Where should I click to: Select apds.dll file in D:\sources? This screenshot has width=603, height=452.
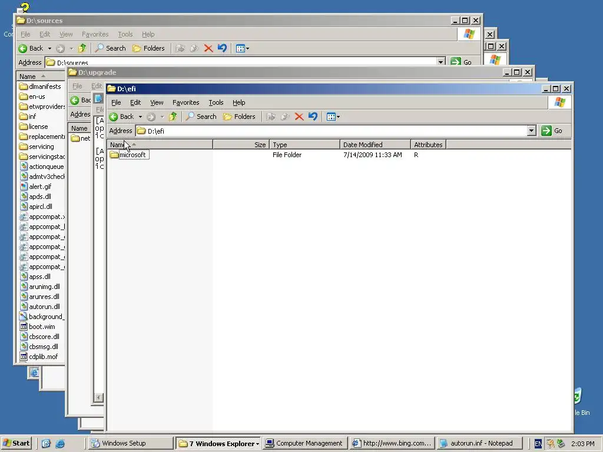point(35,197)
